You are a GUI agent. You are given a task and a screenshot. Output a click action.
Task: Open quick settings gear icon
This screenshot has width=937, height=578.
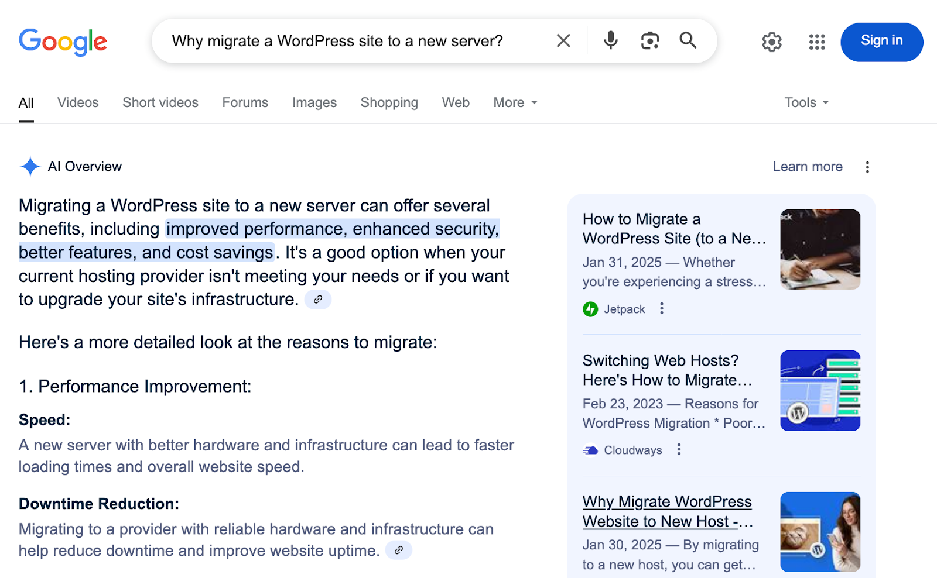pyautogui.click(x=772, y=42)
